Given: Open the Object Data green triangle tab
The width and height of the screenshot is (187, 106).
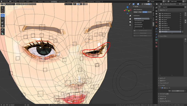Looking at the screenshot, I should (156, 40).
